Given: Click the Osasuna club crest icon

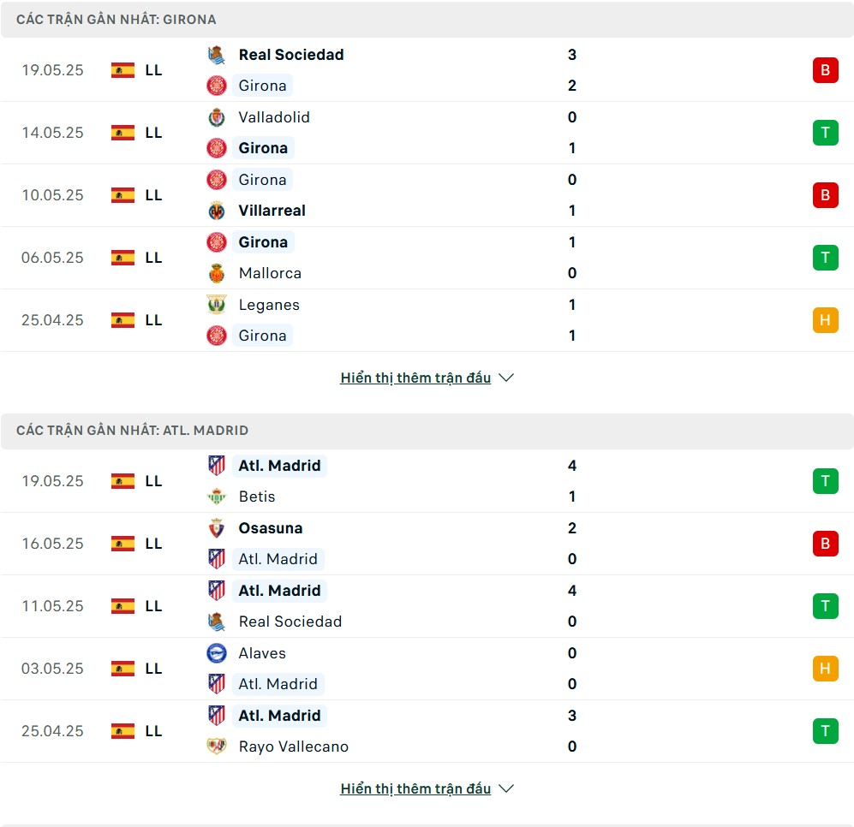Looking at the screenshot, I should click(216, 528).
